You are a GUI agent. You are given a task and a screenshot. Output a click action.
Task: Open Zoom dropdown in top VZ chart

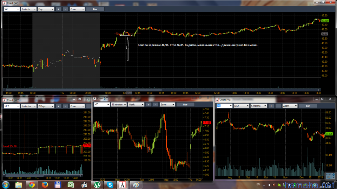[x=77, y=9]
